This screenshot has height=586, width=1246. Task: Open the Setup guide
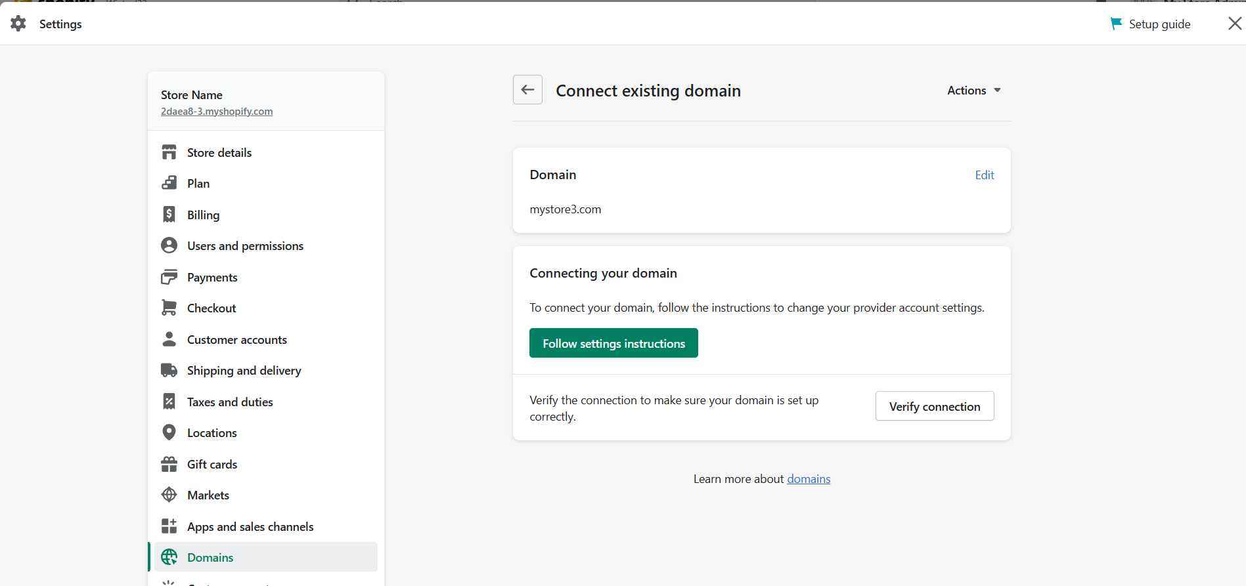(x=1150, y=24)
